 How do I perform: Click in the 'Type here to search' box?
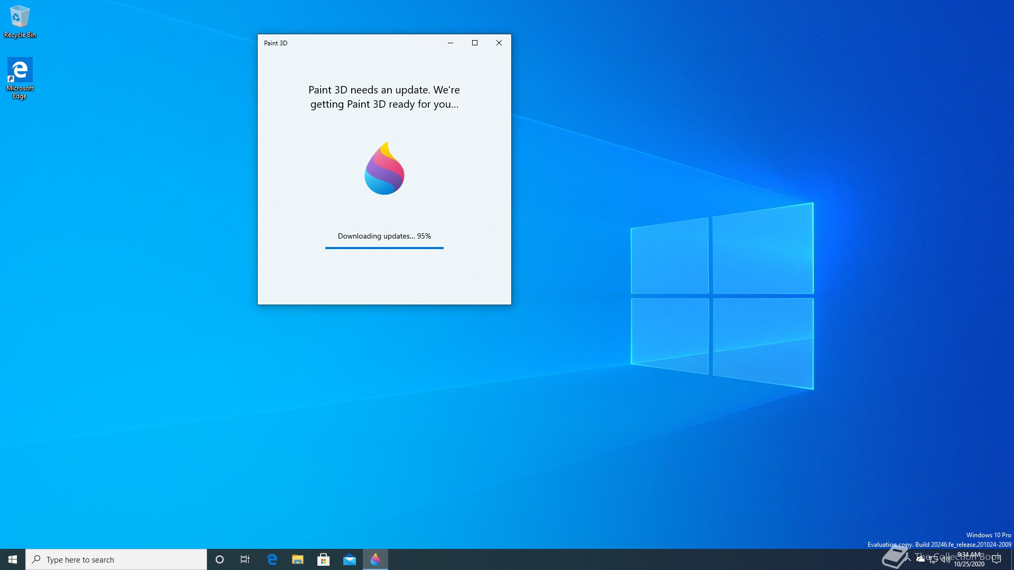click(x=116, y=559)
